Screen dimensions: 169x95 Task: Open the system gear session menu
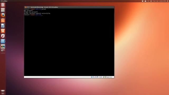tap(168, 1)
